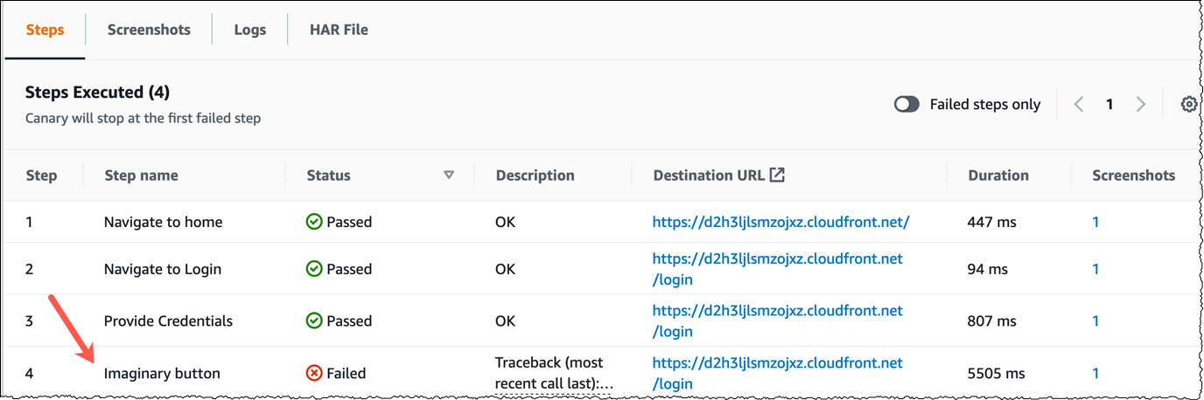Open screenshot link 1 for Imaginary button step
Image resolution: width=1204 pixels, height=400 pixels.
tap(1095, 373)
